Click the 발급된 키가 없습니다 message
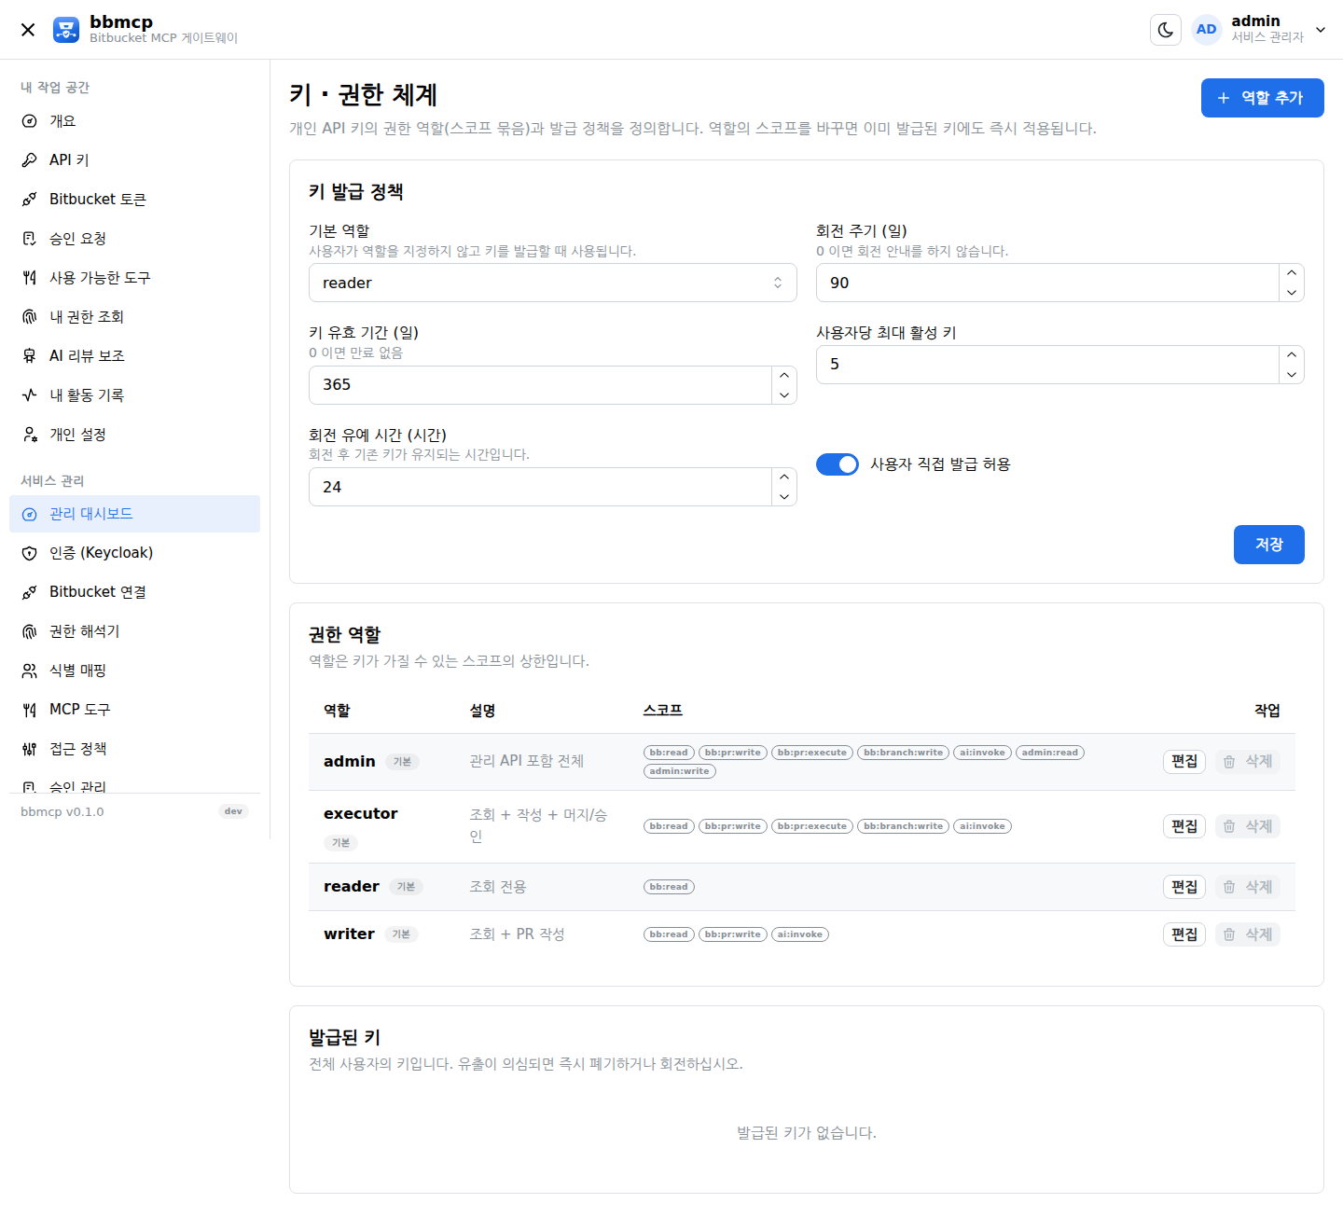 pos(807,1133)
